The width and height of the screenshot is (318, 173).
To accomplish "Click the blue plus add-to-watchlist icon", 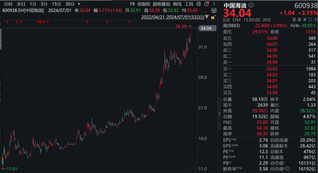I will 316,19.
